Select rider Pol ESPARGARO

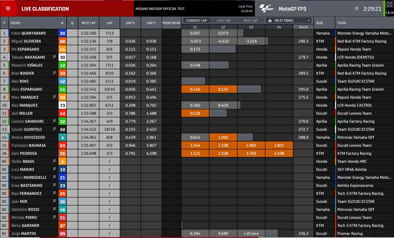(25, 49)
